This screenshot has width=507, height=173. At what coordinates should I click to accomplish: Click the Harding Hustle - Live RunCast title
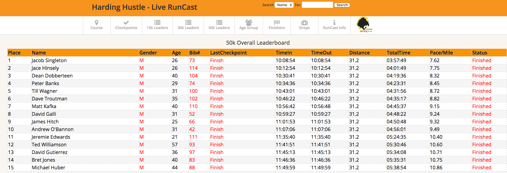point(145,7)
